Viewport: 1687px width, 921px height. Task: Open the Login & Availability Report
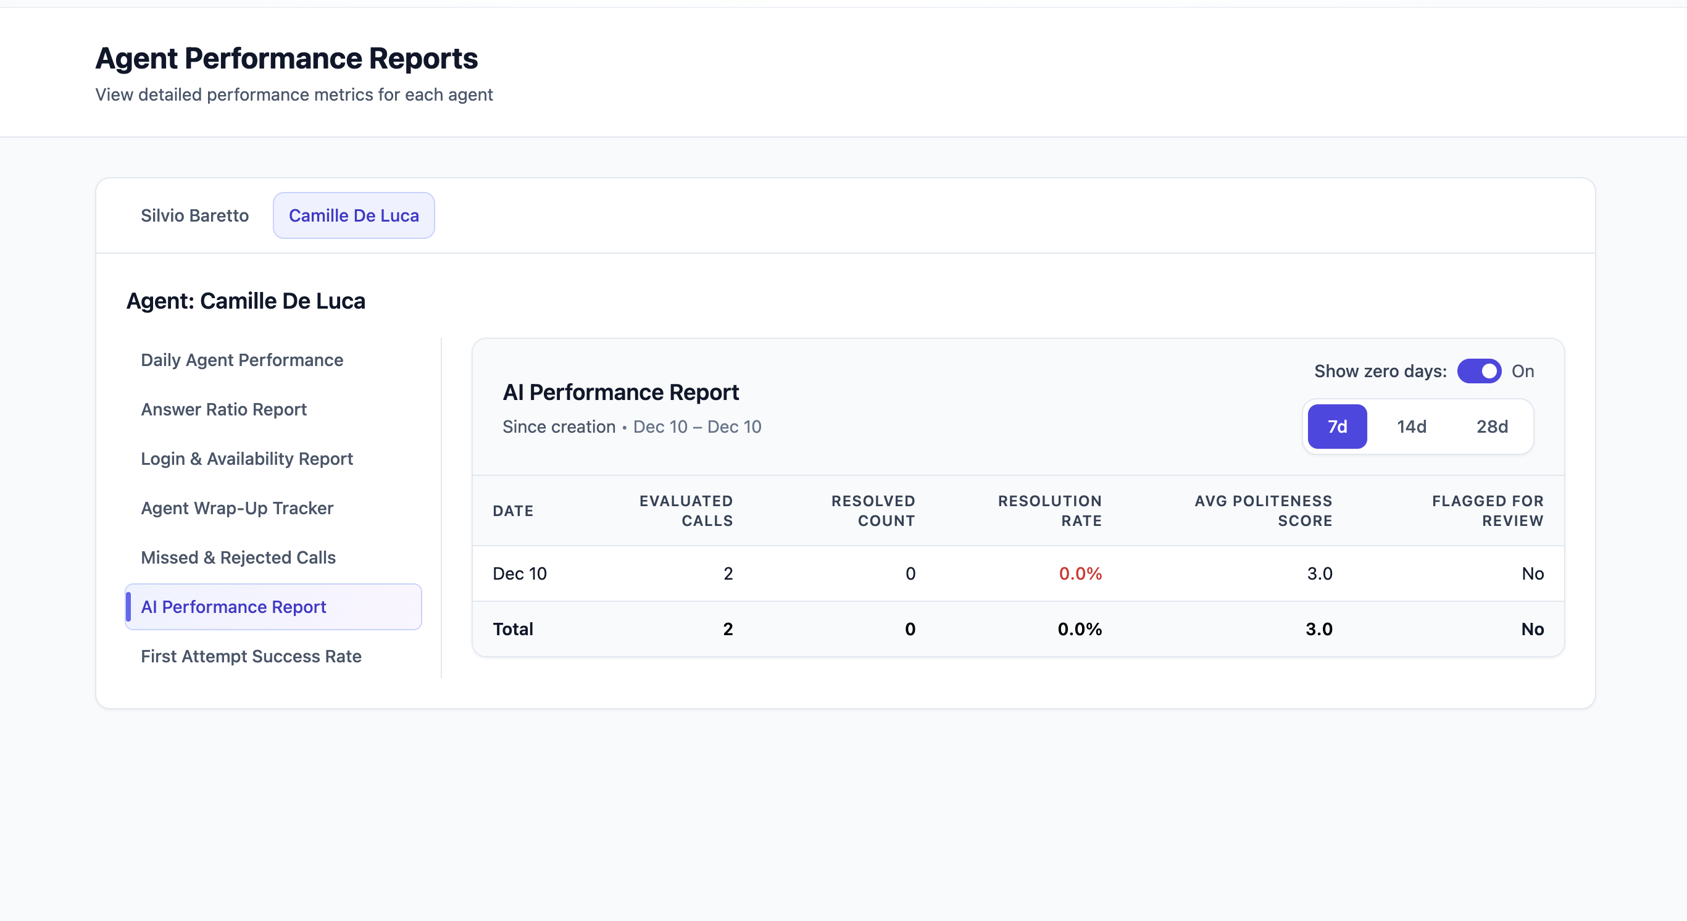coord(246,459)
